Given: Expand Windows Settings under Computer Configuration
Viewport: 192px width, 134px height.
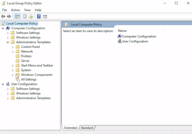Looking at the screenshot, I should click(8, 38).
